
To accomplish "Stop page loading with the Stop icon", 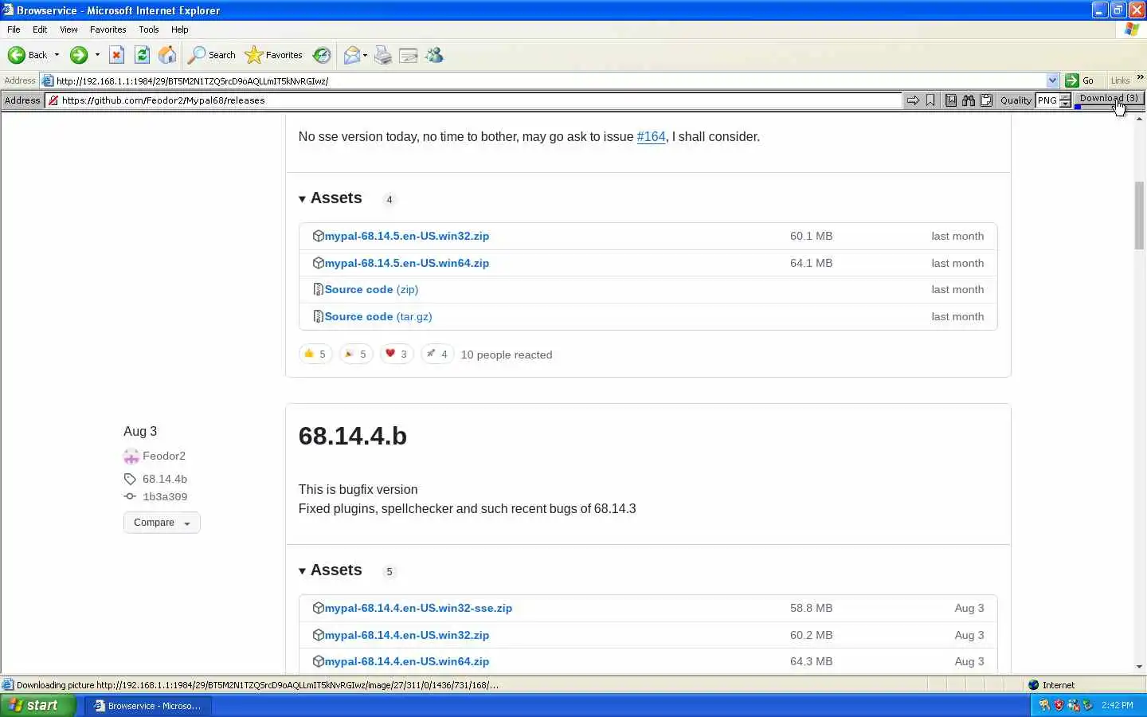I will 116,55.
